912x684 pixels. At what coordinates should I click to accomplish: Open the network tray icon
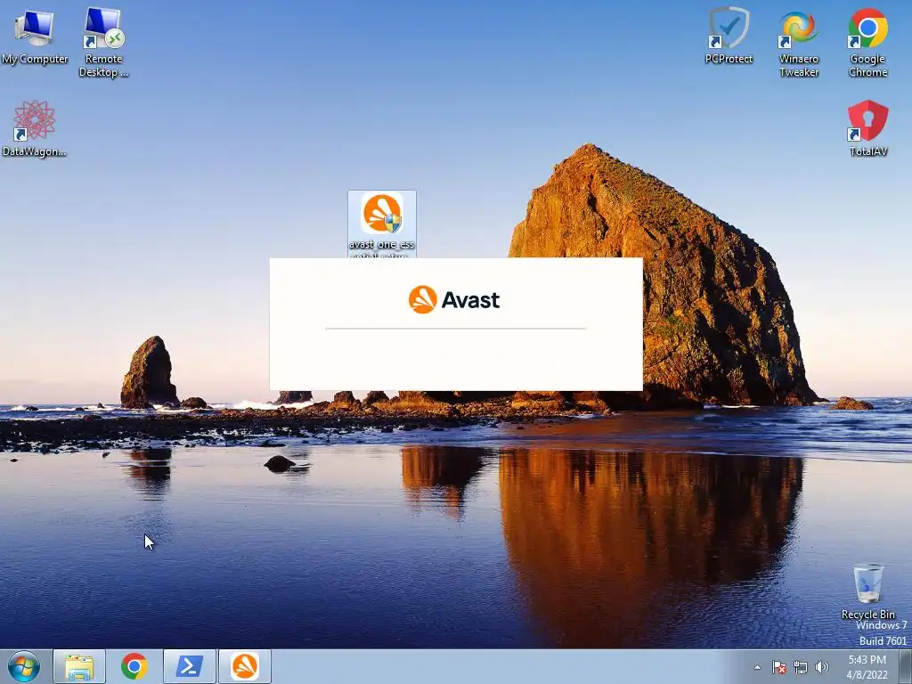(x=801, y=667)
